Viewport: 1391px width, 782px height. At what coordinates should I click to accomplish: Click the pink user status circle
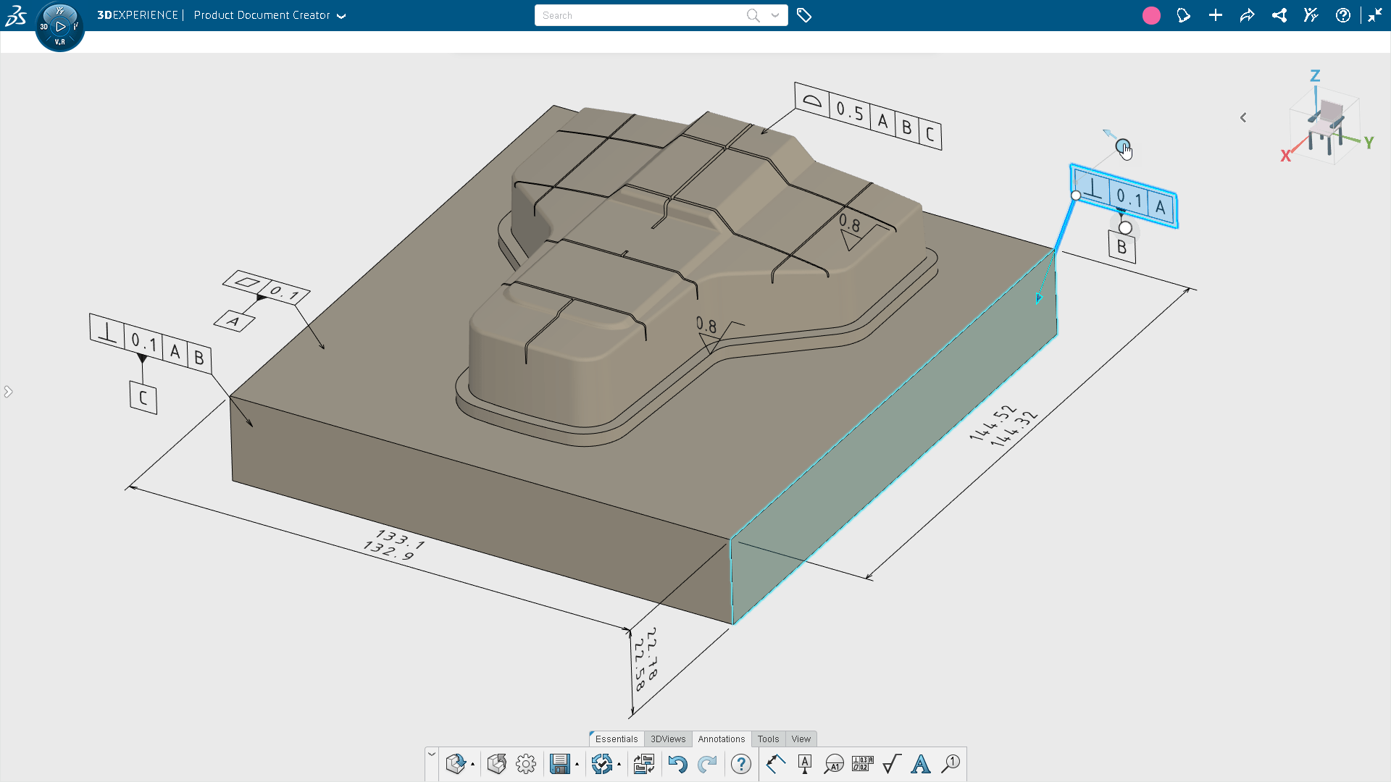(1151, 15)
